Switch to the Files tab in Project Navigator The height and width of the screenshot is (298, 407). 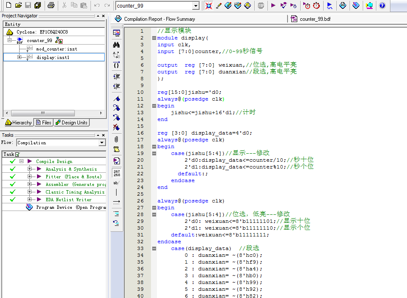44,123
